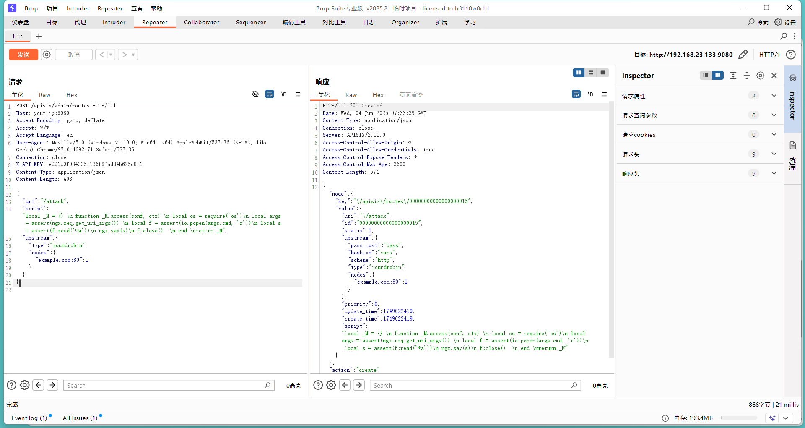Screen dimensions: 805x428
Task: Go to next request in history
Action: coord(124,55)
